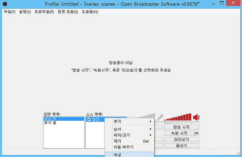Open the dropdown arrow beside 녹화 시작
242x157 pixels.
pos(197,133)
